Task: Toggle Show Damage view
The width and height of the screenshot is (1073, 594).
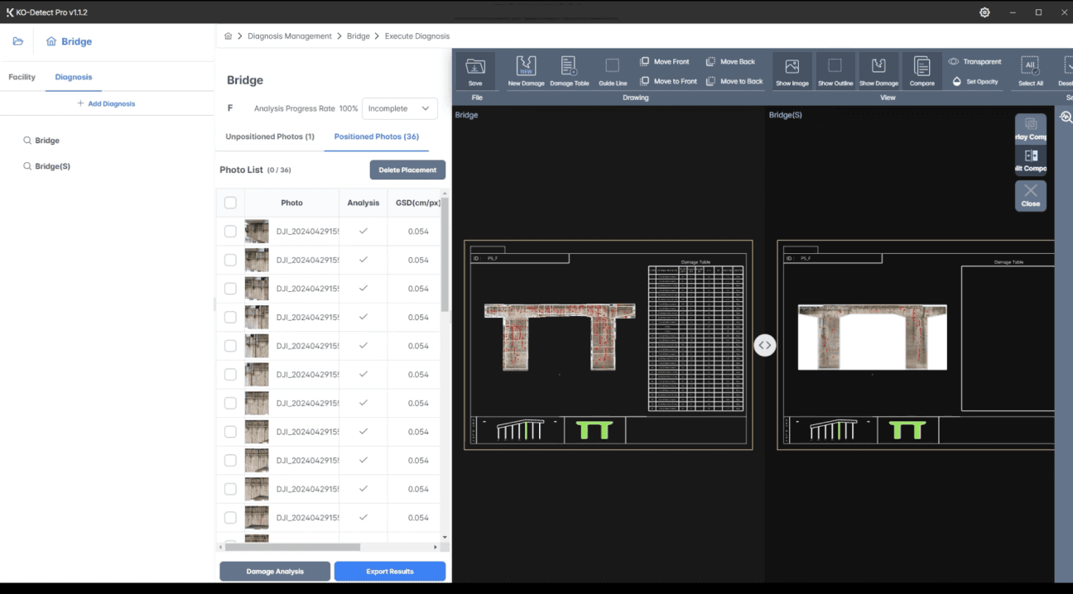Action: point(878,71)
